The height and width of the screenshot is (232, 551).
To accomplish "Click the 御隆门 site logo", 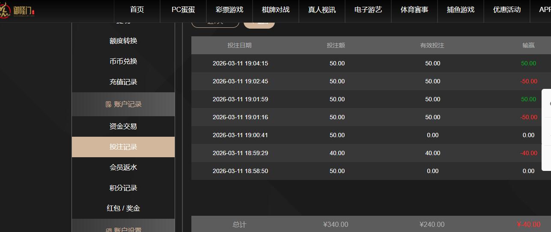I will point(18,10).
